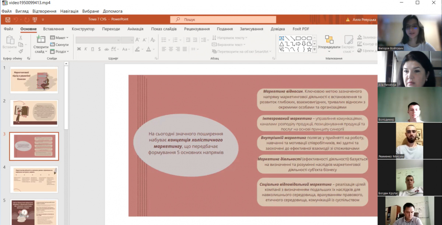
Task: Choose the right arrow block shape
Action: [298, 44]
